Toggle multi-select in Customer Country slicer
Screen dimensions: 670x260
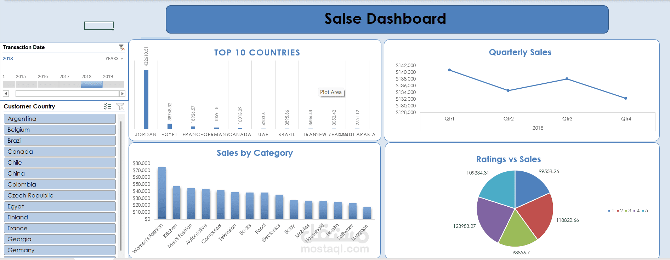coord(108,106)
